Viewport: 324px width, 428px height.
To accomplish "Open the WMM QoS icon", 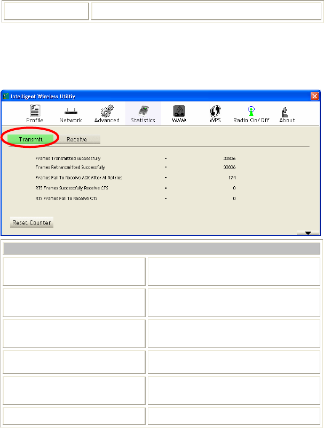I will click(179, 114).
